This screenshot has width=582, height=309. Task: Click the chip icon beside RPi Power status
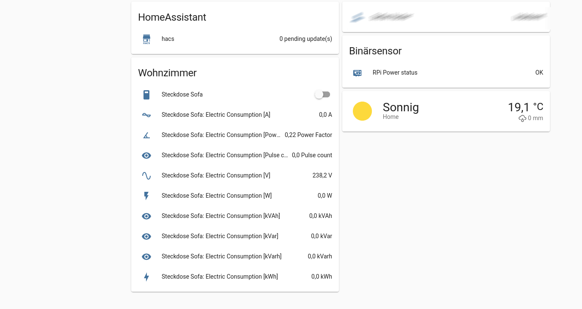pos(357,73)
